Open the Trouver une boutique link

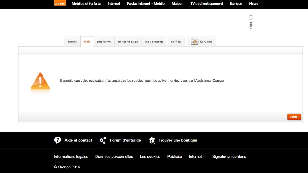[x=178, y=140]
